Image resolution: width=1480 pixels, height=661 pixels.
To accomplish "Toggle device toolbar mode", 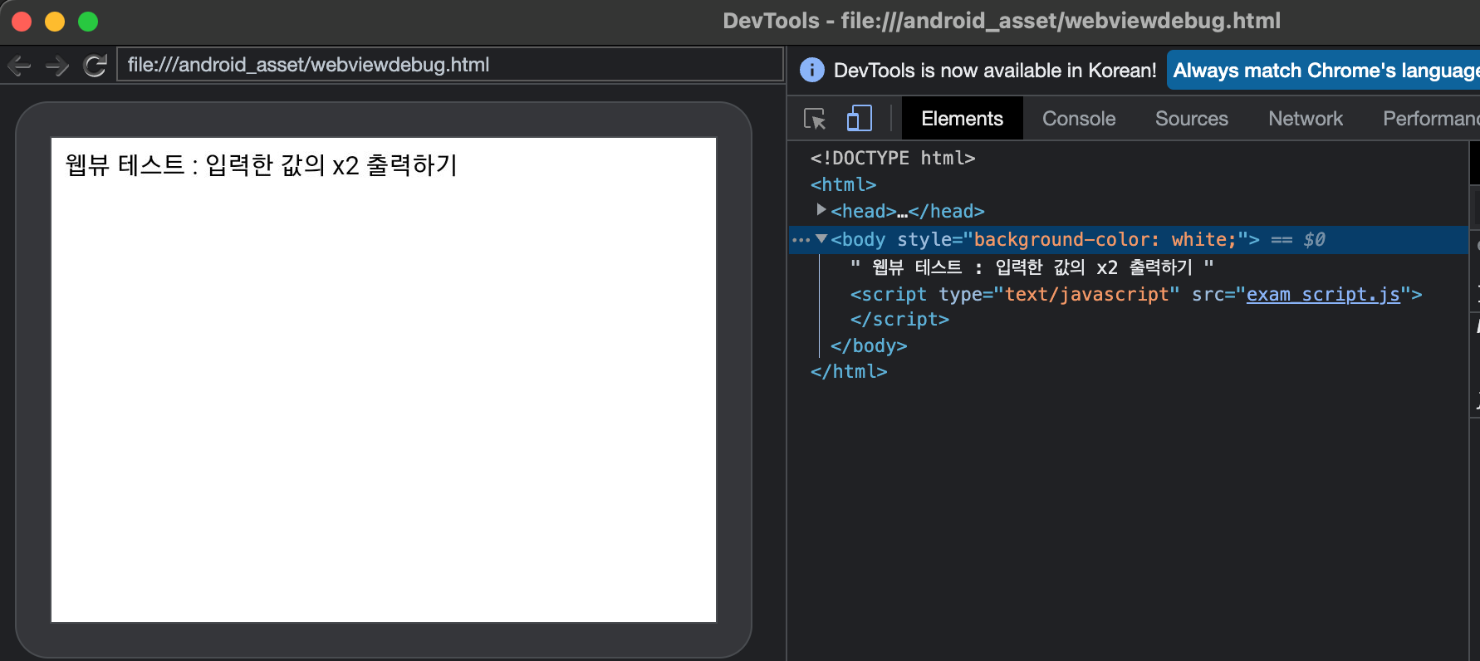I will 859,118.
